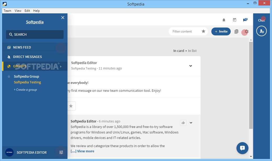This screenshot has height=161, width=272.
Task: Click the search magnifier icon
Action: pyautogui.click(x=11, y=34)
